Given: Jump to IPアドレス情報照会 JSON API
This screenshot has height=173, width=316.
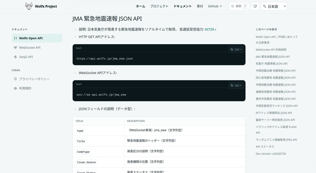Looking at the screenshot, I should point(274,113).
